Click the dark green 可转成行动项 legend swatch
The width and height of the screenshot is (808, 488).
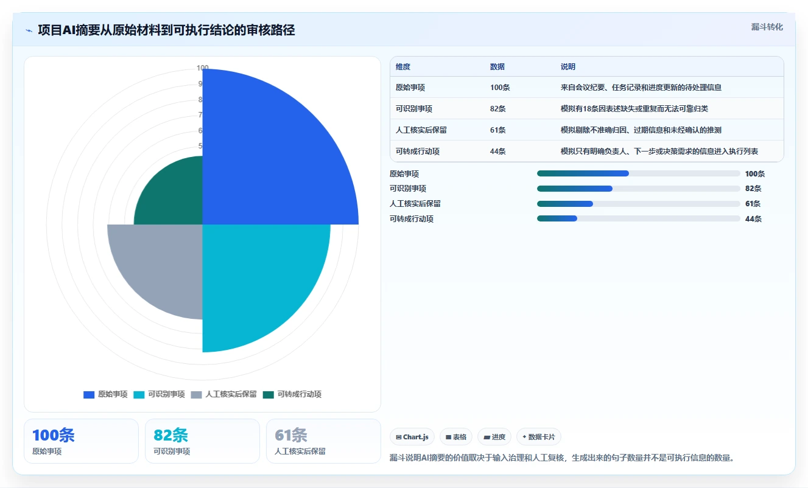[x=268, y=394]
